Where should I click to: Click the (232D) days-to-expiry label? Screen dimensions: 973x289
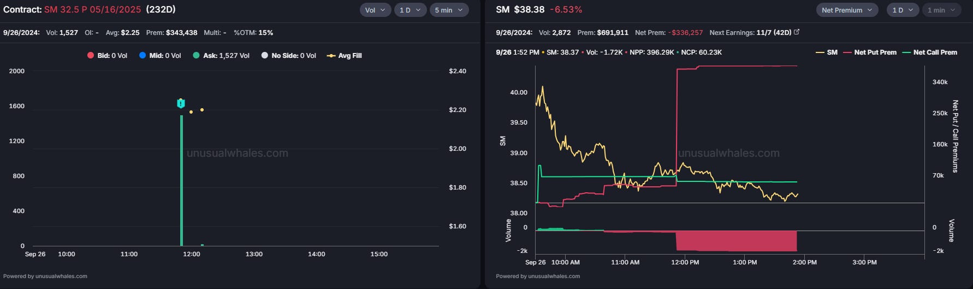click(x=161, y=9)
